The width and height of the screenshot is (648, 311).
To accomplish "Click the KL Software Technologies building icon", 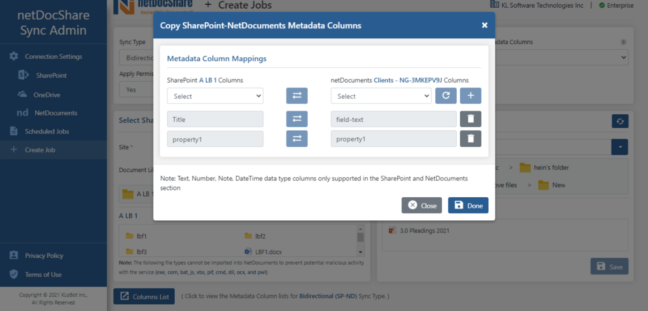I will tap(495, 5).
